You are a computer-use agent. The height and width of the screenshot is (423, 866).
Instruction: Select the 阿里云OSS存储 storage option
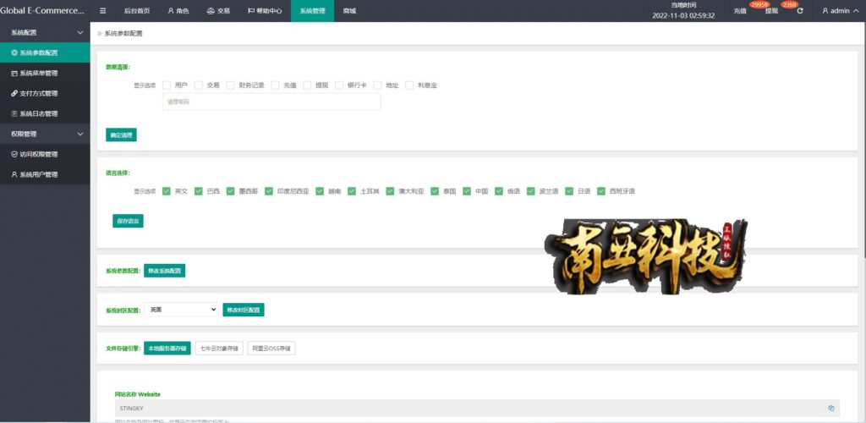click(x=271, y=349)
